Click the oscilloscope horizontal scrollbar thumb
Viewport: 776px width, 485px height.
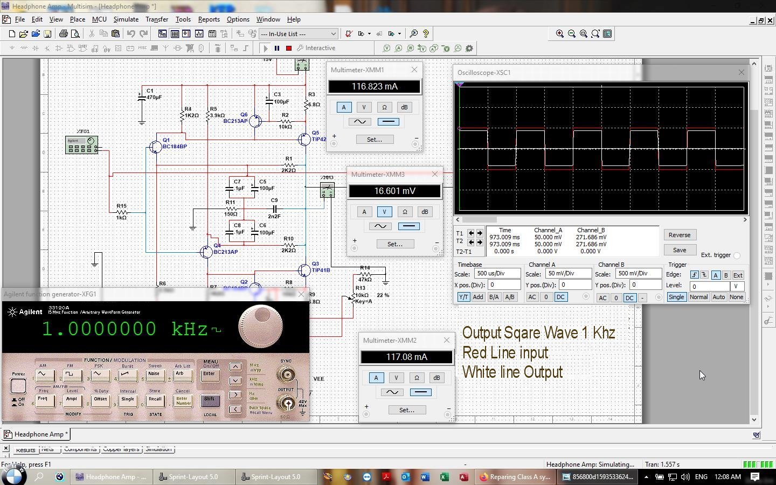(479, 219)
